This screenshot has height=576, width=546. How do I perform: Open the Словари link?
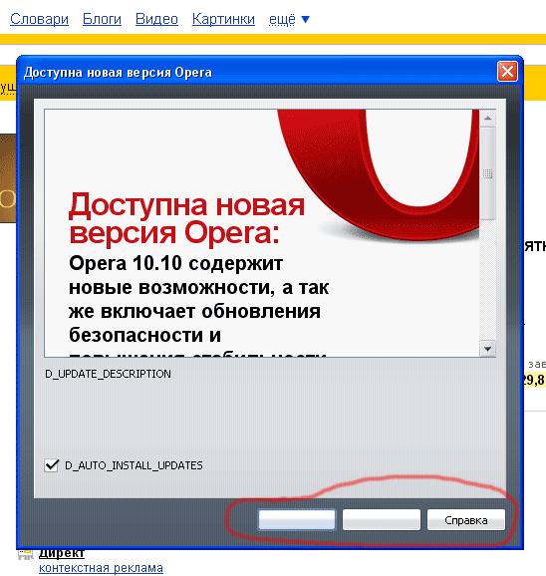39,19
